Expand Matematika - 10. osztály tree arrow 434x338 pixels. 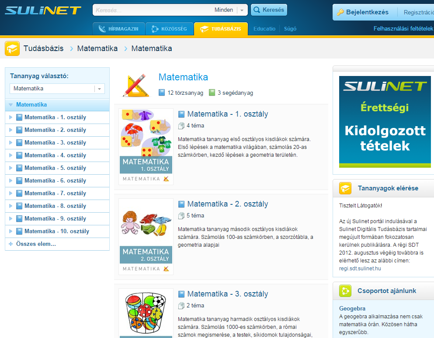pos(11,231)
